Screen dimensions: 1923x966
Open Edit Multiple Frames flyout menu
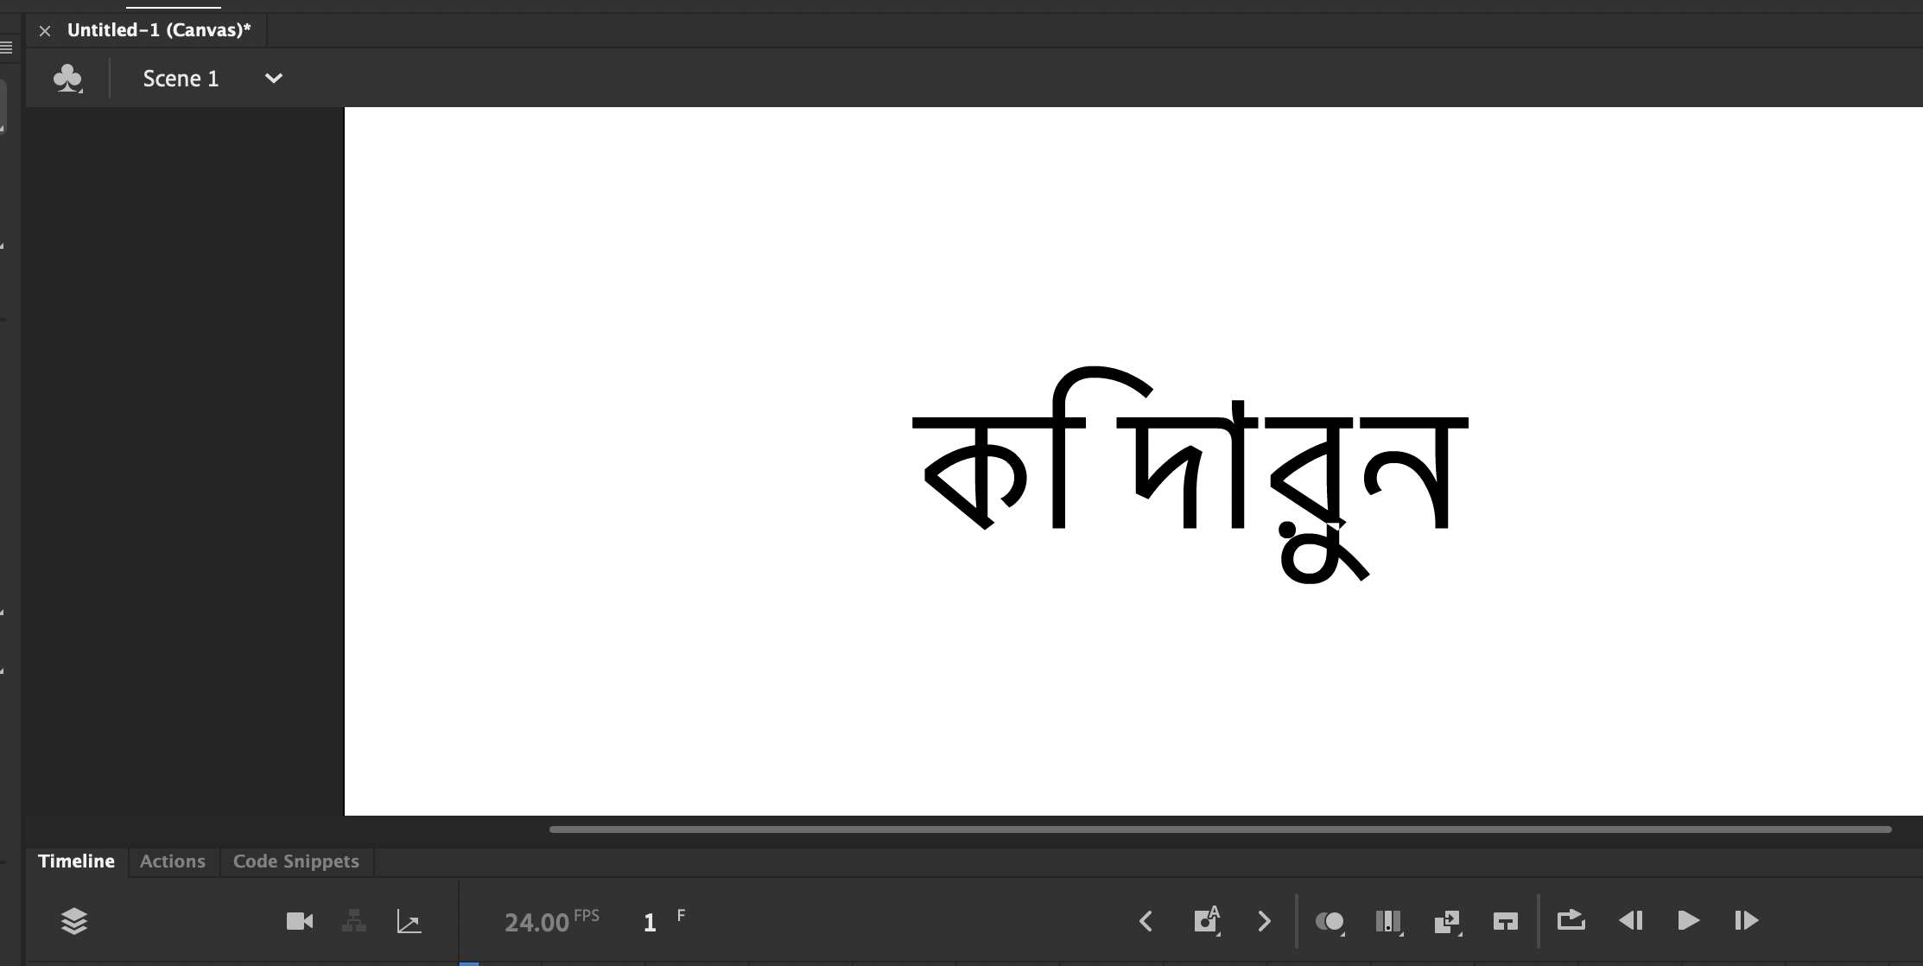click(x=1461, y=933)
